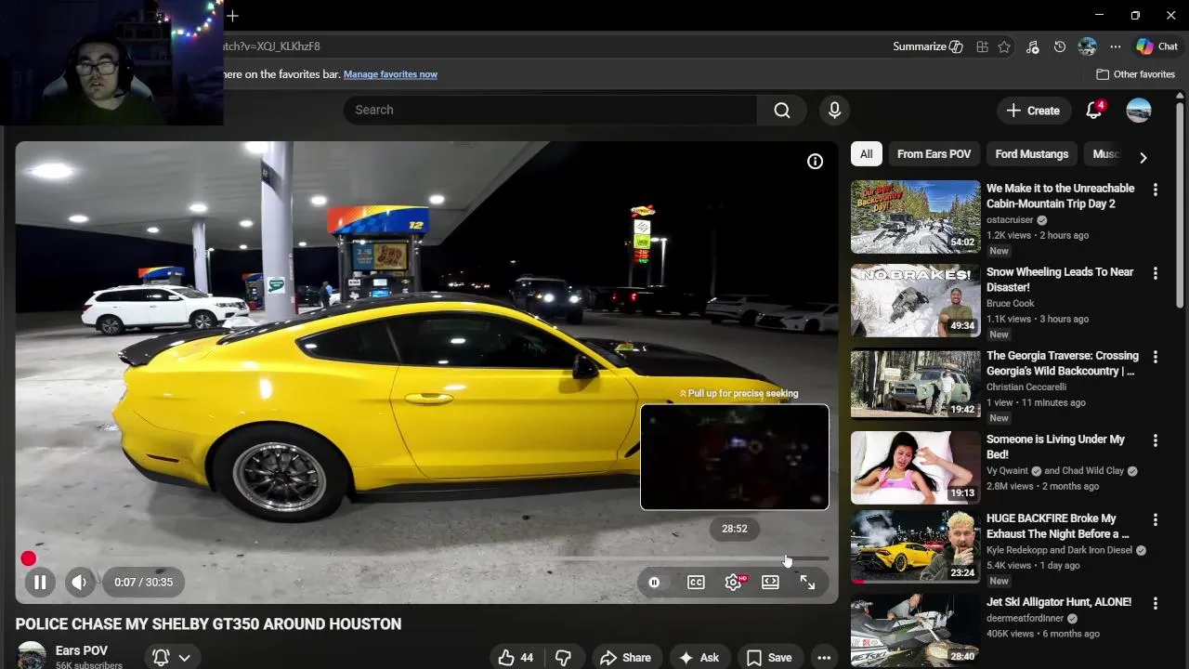This screenshot has height=669, width=1189.
Task: Toggle closed captions on video
Action: (696, 583)
